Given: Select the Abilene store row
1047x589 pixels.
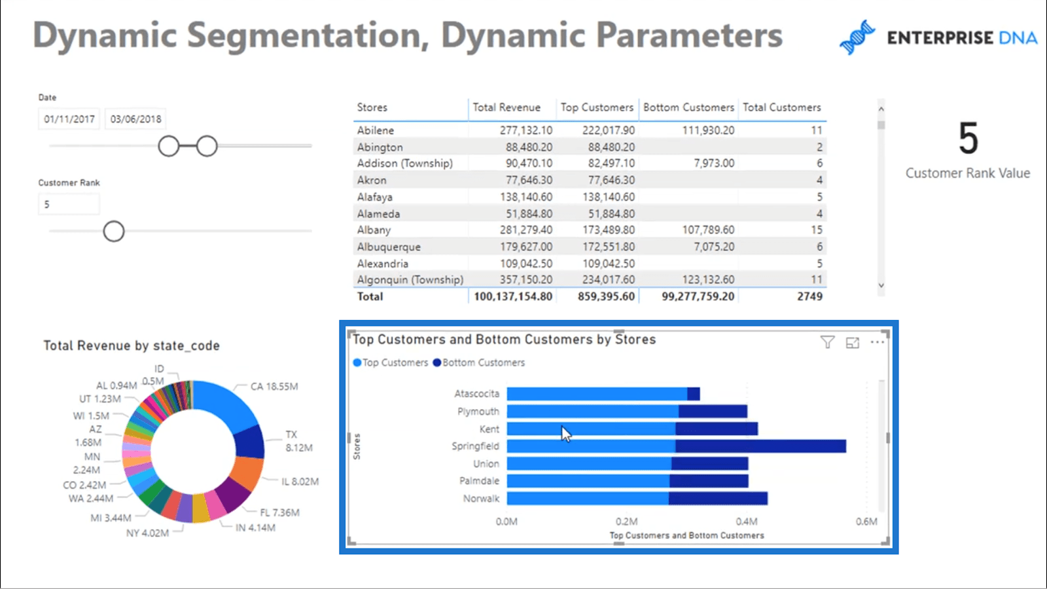Looking at the screenshot, I should (x=590, y=130).
